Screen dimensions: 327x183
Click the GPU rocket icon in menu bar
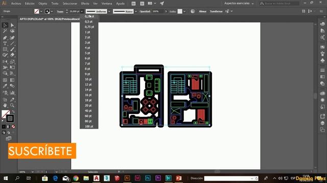[162, 4]
